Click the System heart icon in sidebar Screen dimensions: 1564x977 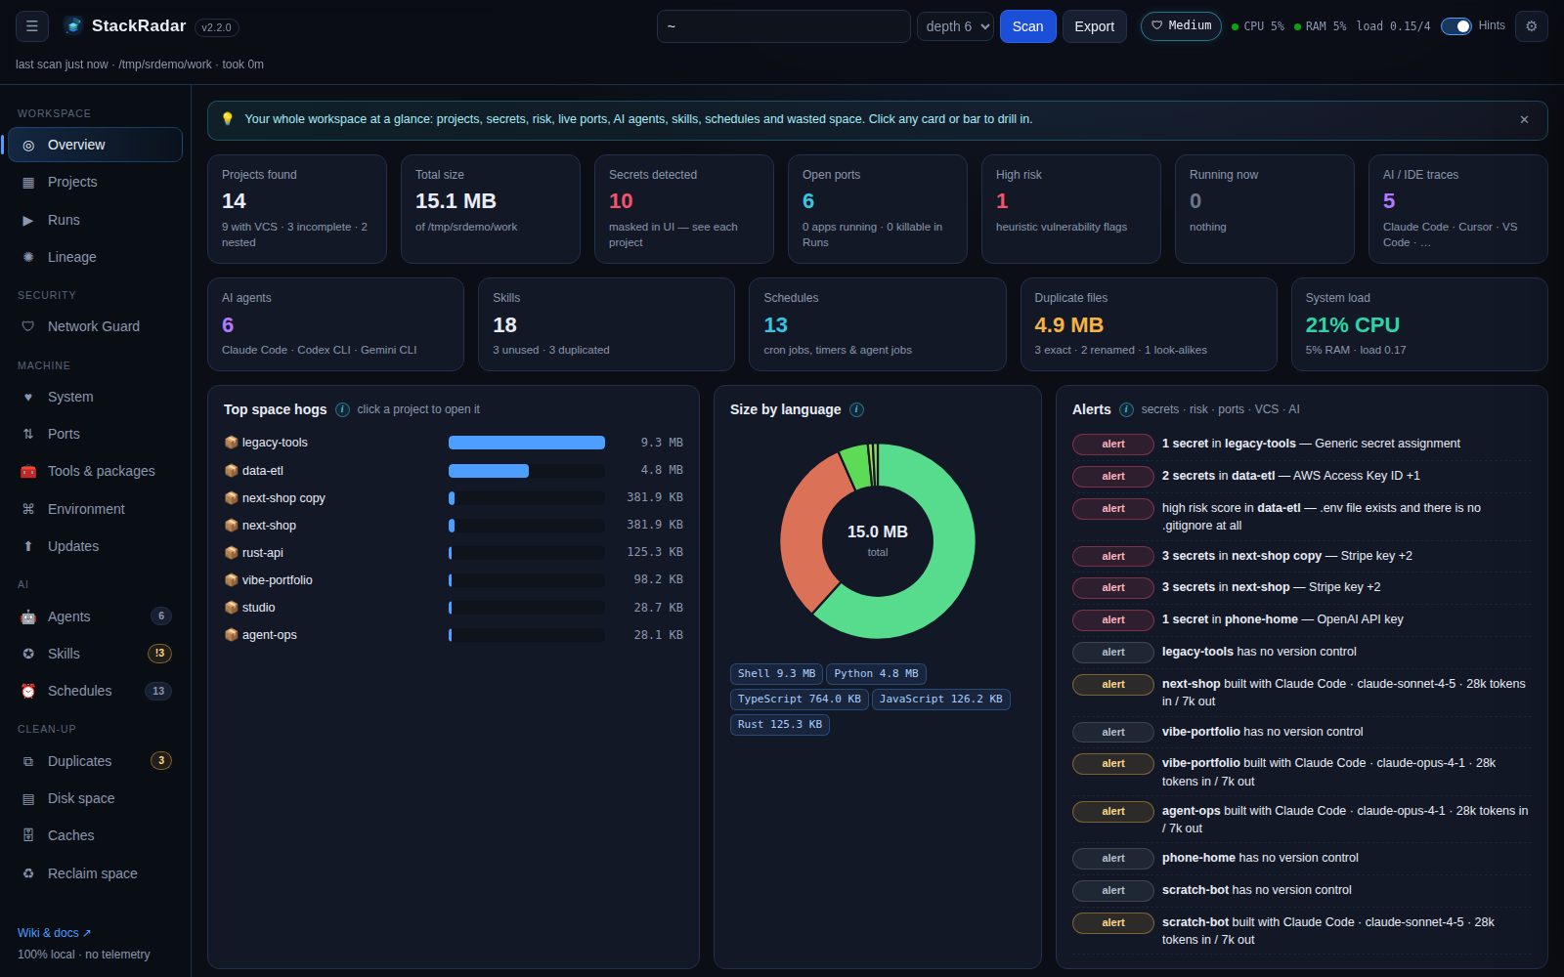click(28, 397)
